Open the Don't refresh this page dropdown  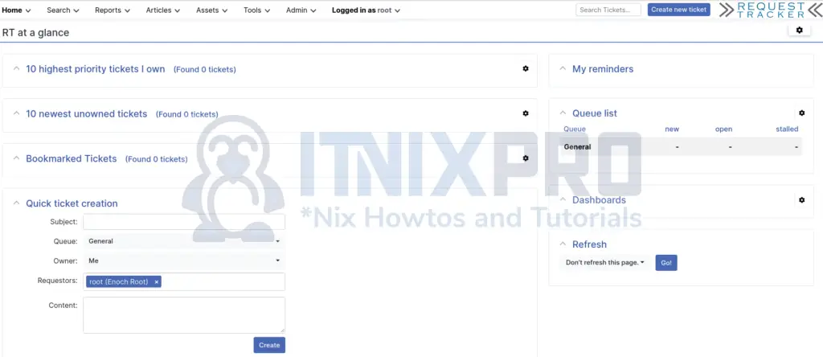(605, 263)
